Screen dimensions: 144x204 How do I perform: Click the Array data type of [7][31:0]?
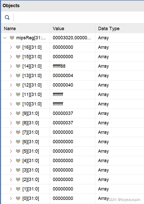pos(103,132)
